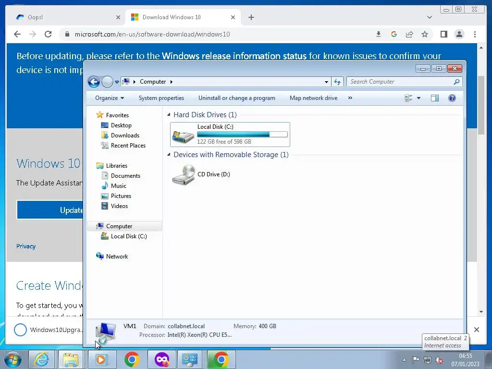The image size is (492, 369).
Task: Open the view options dropdown arrow
Action: click(x=418, y=98)
